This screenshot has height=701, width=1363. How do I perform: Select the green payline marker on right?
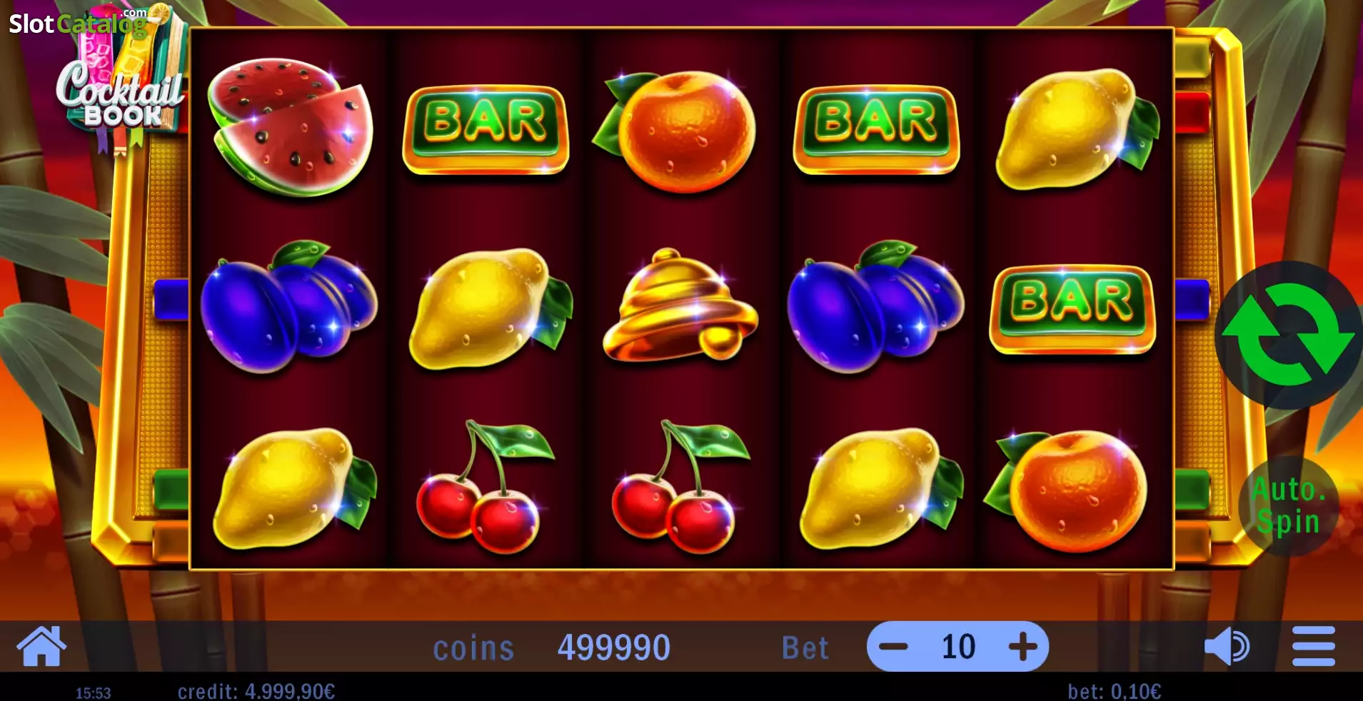(1192, 490)
